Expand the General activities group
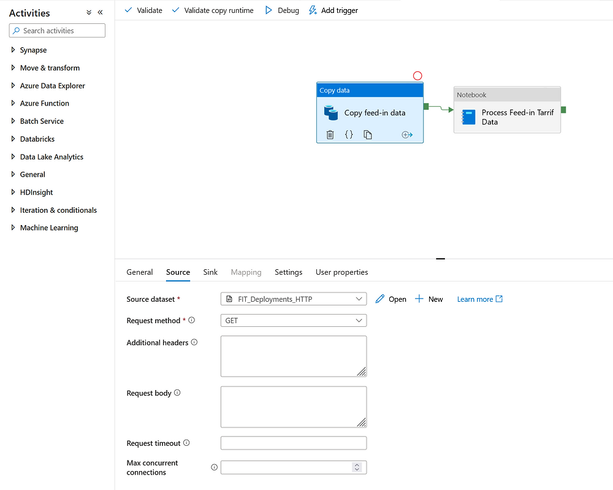Screen dimensions: 613x490 click(x=13, y=174)
